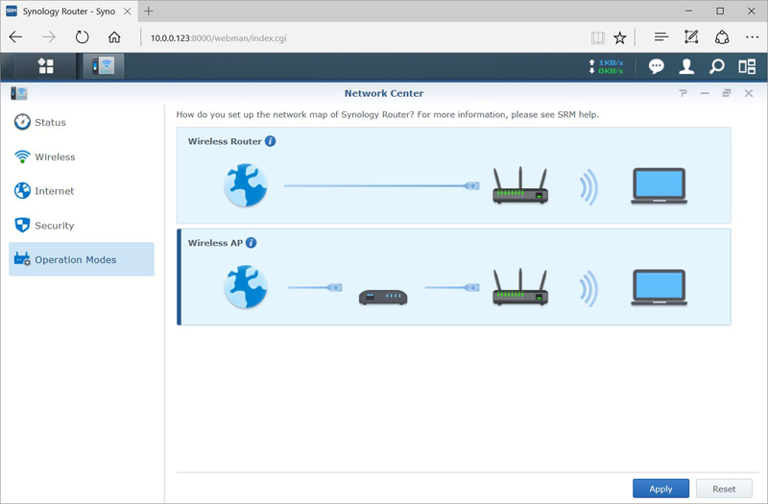Click the SRM search magnifier icon
768x504 pixels.
[x=716, y=66]
